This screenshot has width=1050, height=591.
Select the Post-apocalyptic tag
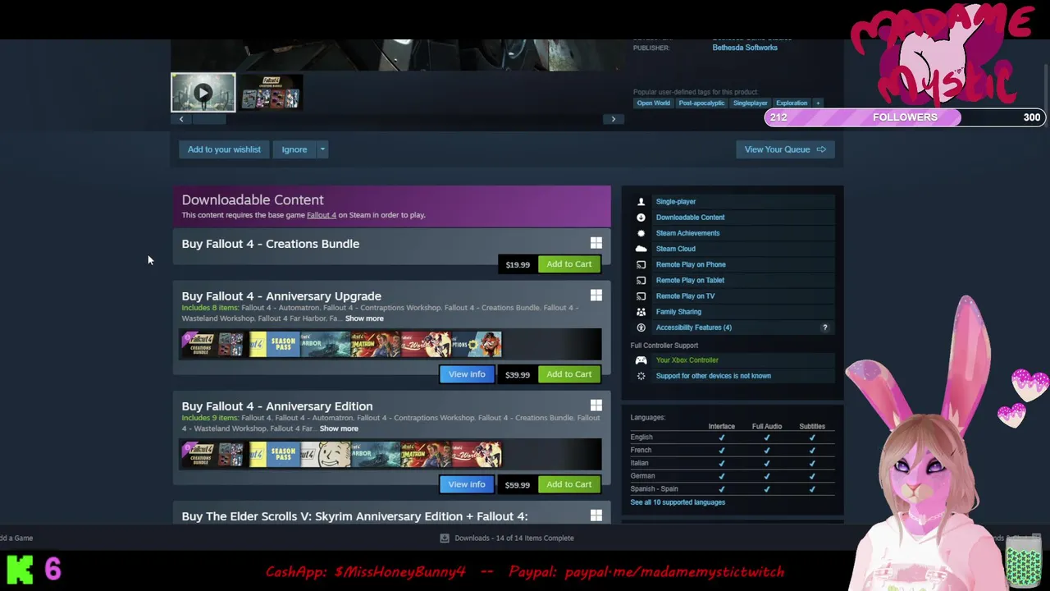701,103
